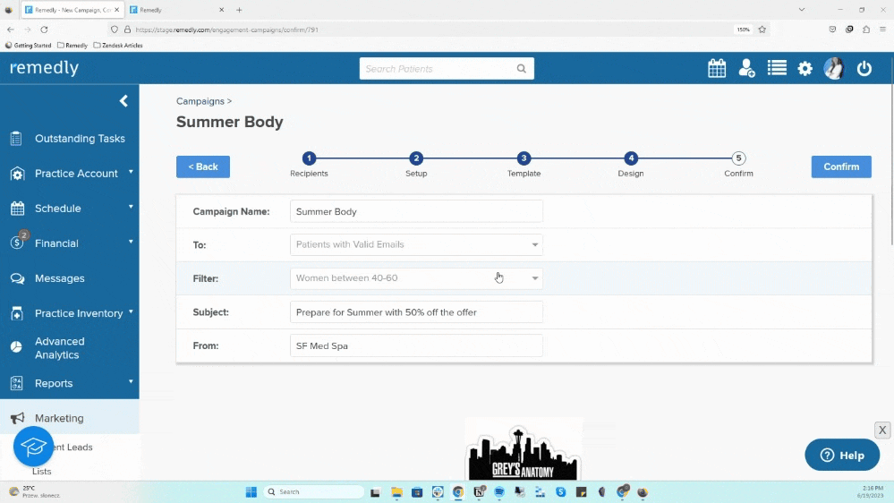Open the calendar icon in header
Image resolution: width=894 pixels, height=503 pixels.
[717, 68]
